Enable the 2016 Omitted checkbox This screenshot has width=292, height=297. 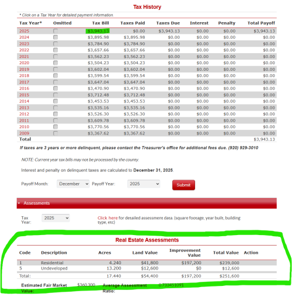coord(55,88)
